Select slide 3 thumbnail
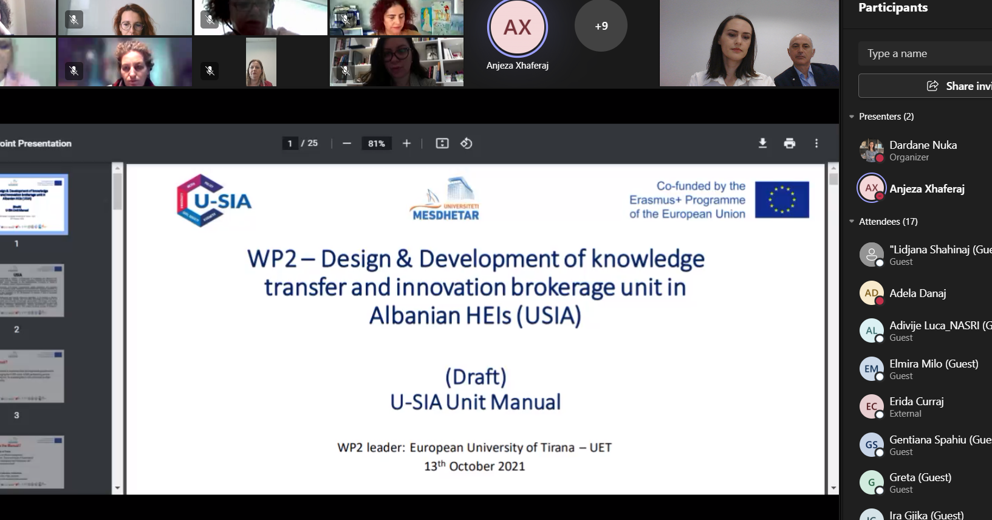 click(32, 376)
